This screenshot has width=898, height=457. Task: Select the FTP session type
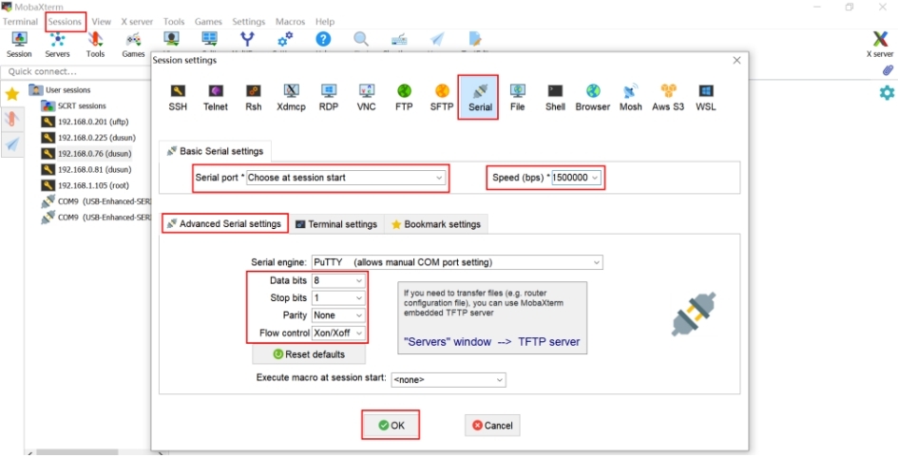404,97
